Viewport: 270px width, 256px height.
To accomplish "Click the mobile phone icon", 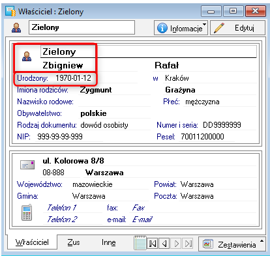I will pos(27,212).
